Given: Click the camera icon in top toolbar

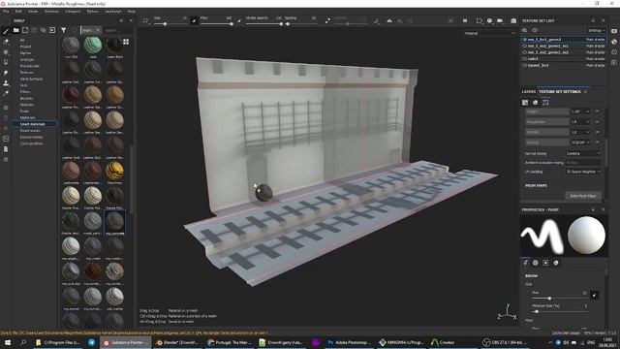Looking at the screenshot, I should [500, 20].
